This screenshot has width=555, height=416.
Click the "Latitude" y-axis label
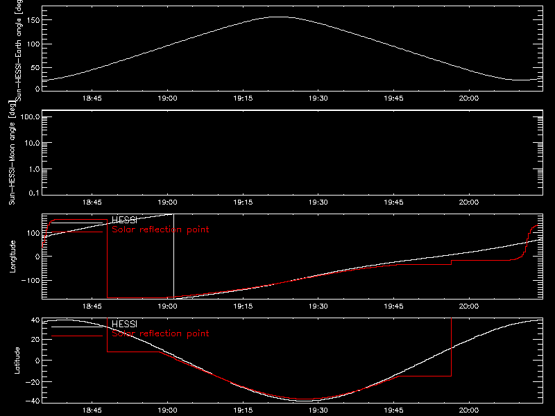pos(17,361)
